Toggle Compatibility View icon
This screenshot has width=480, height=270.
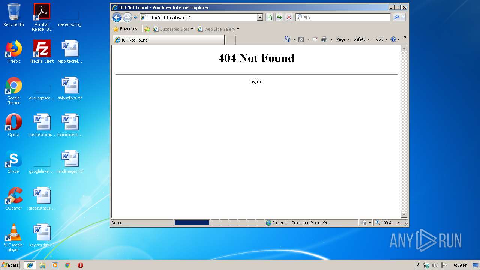coord(269,17)
